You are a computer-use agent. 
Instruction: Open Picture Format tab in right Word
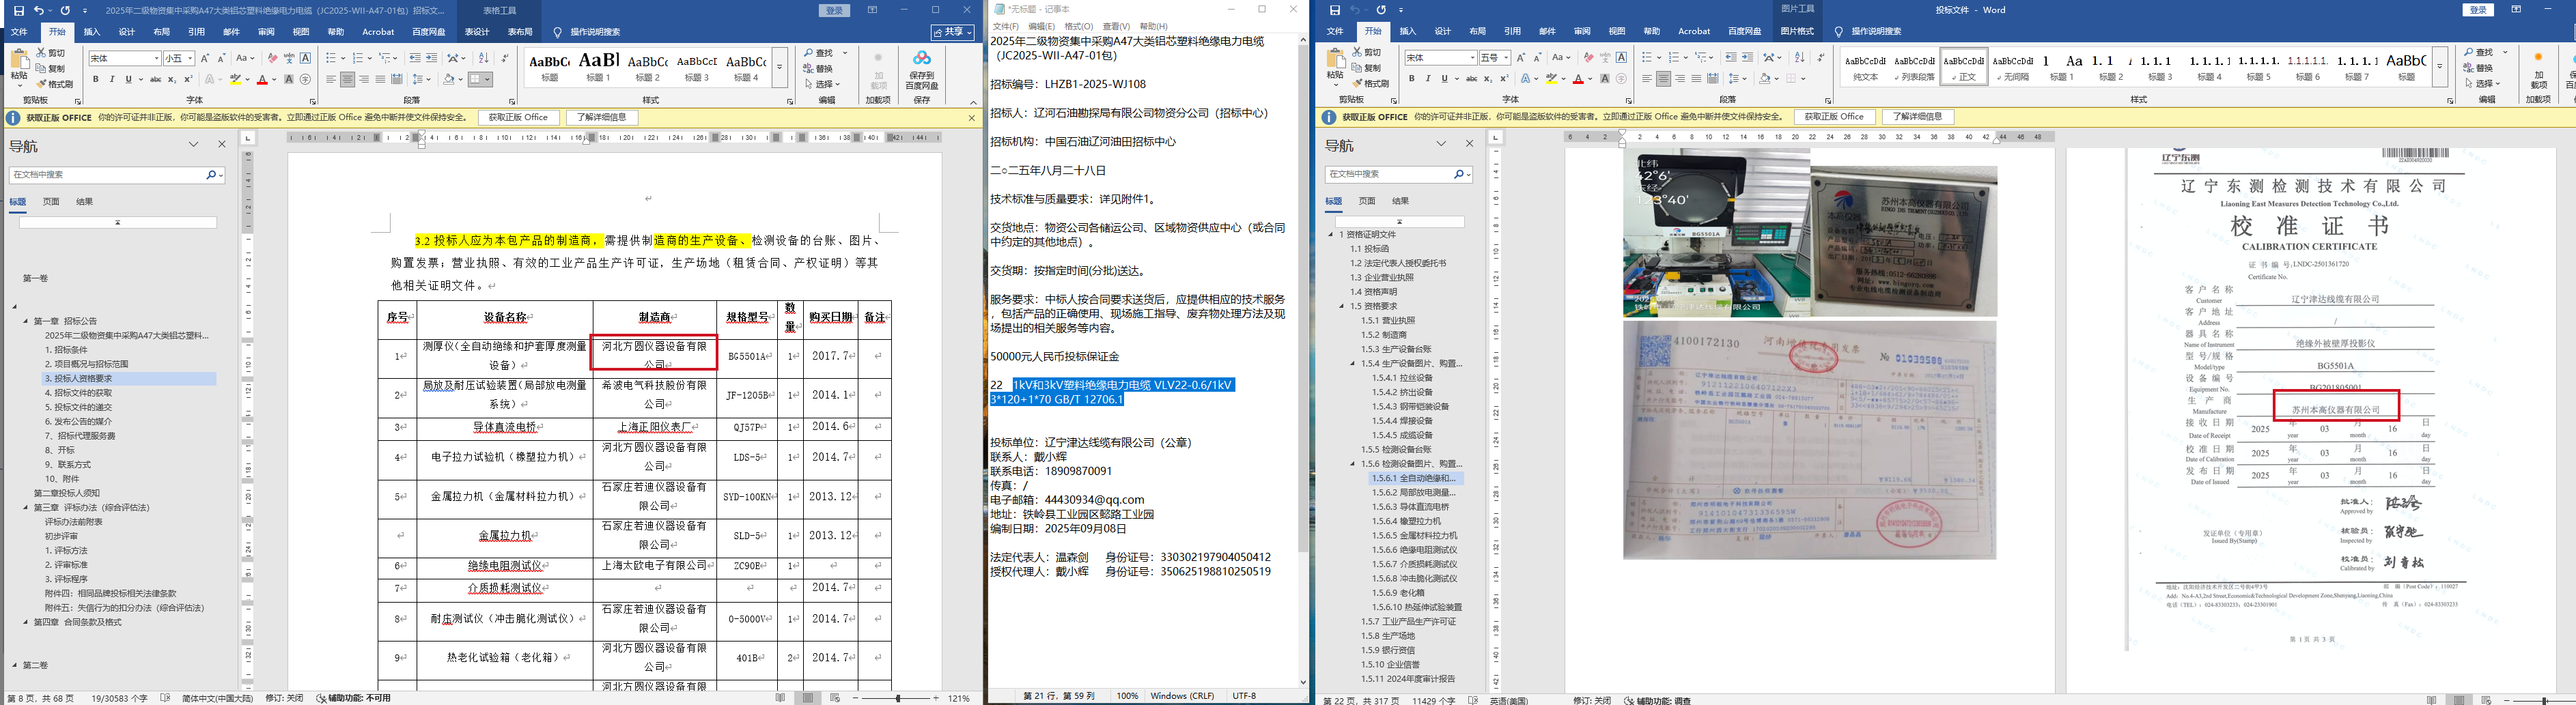pos(1797,32)
